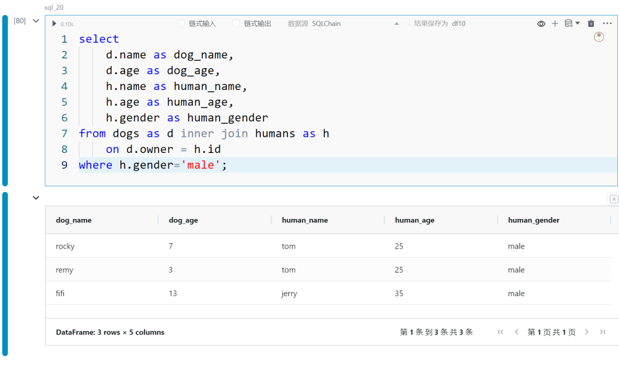619x373 pixels.
Task: Go to the previous results page
Action: (x=516, y=332)
